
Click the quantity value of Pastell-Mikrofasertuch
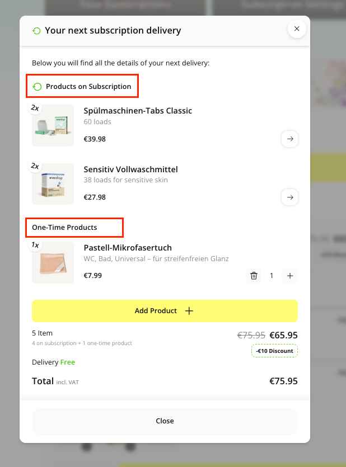(x=272, y=275)
